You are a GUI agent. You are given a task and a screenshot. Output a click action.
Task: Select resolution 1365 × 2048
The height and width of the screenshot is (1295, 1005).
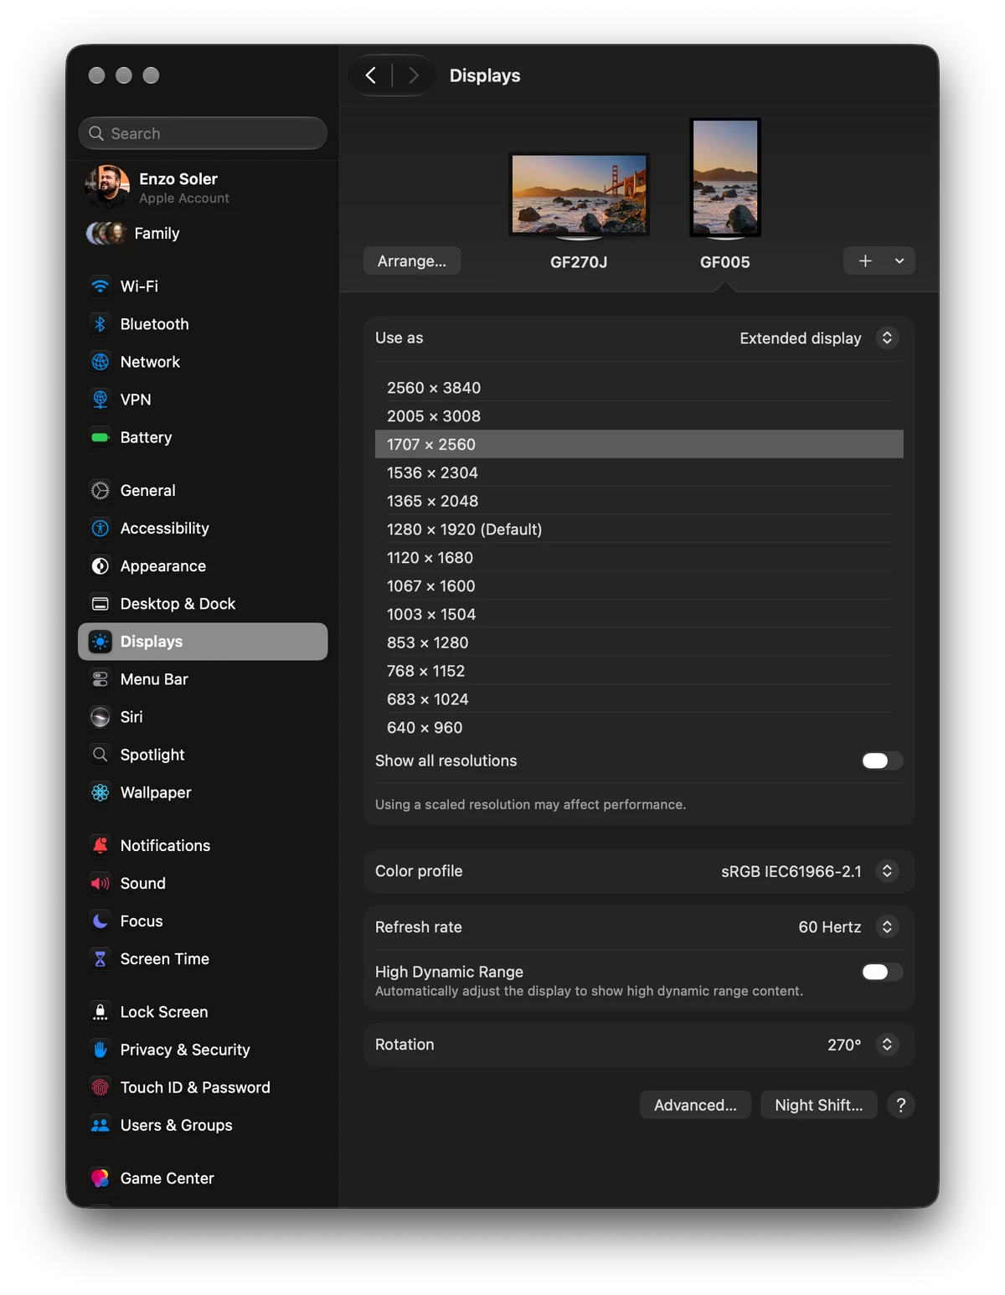point(639,501)
